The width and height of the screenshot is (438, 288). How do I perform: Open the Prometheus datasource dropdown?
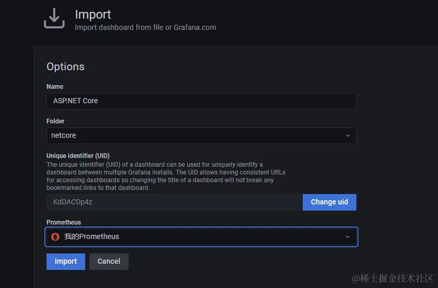pyautogui.click(x=201, y=237)
